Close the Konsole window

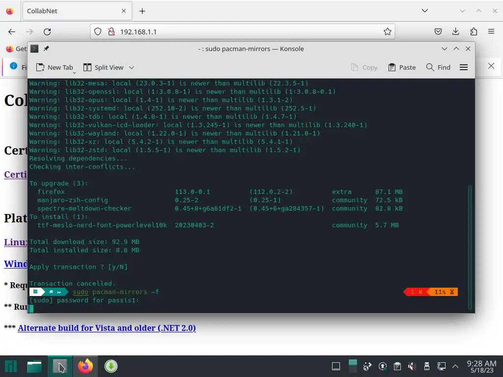pyautogui.click(x=468, y=49)
